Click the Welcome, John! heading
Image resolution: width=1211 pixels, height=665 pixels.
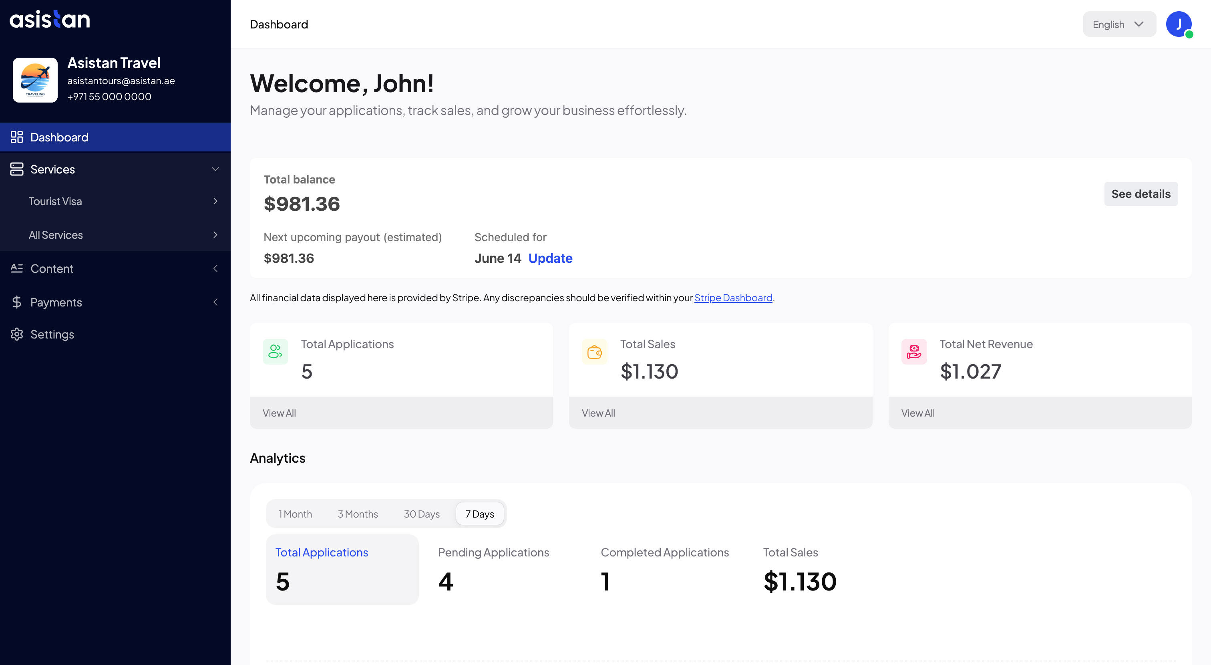click(x=342, y=83)
